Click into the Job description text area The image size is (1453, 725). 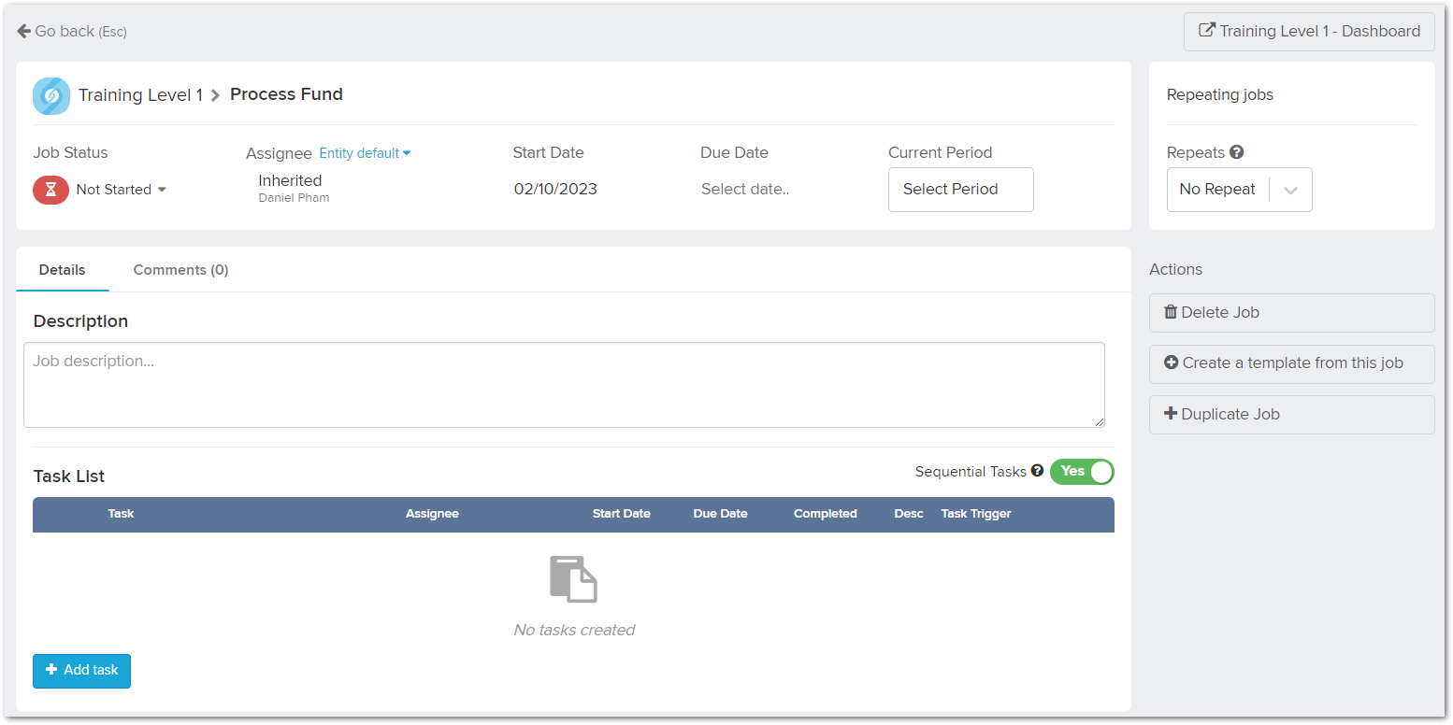pyautogui.click(x=564, y=385)
